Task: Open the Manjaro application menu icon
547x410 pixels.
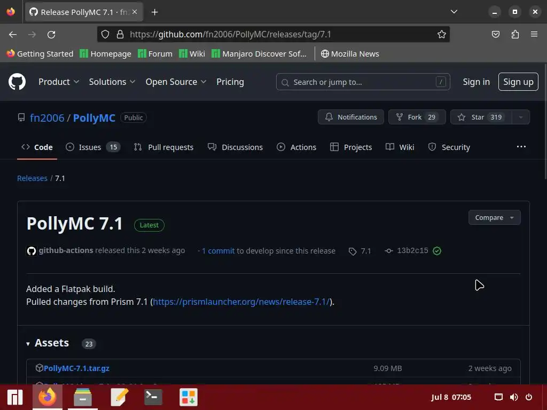Action: click(x=15, y=397)
